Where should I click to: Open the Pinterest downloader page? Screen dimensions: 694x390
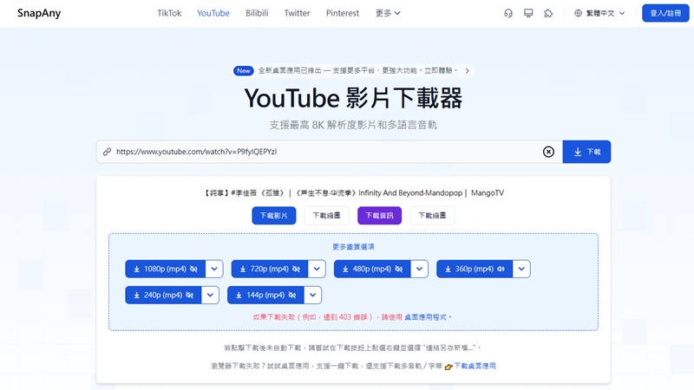click(x=343, y=13)
